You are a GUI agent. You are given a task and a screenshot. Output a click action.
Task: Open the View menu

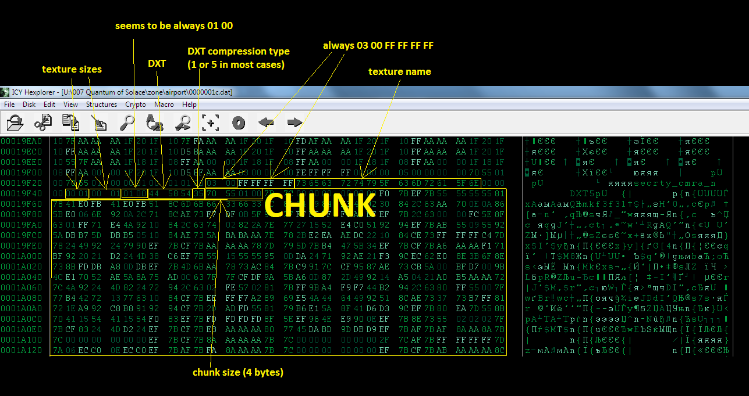(x=71, y=105)
